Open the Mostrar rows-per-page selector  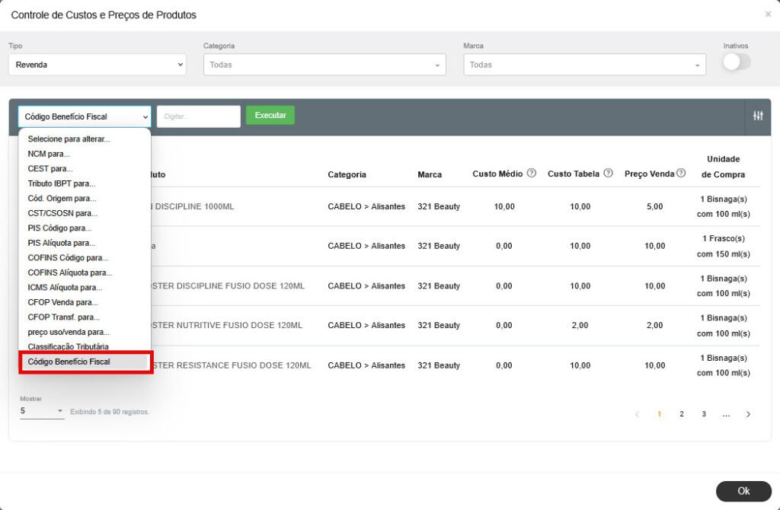[42, 411]
